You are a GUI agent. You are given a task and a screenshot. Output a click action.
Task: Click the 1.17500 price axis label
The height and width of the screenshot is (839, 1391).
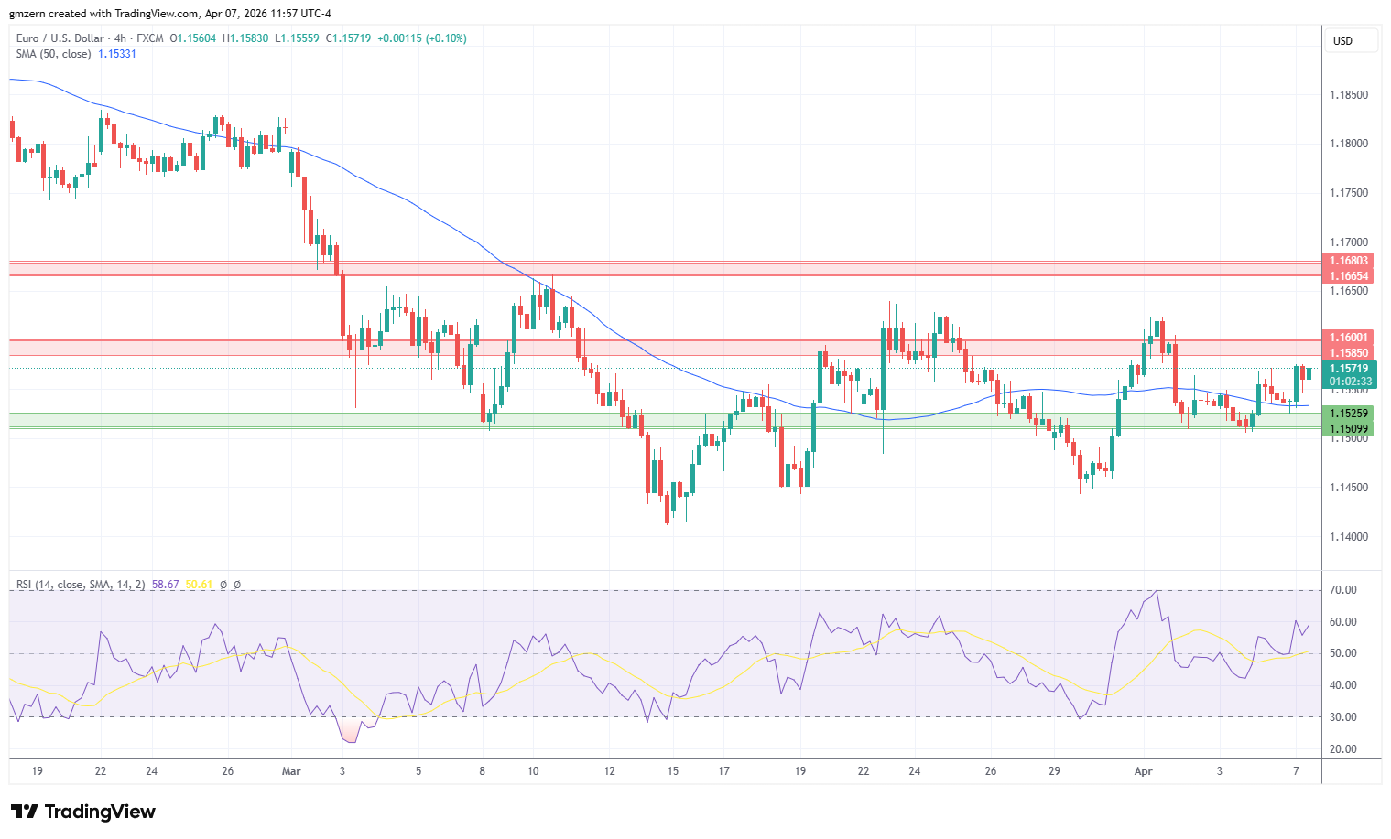coord(1349,193)
